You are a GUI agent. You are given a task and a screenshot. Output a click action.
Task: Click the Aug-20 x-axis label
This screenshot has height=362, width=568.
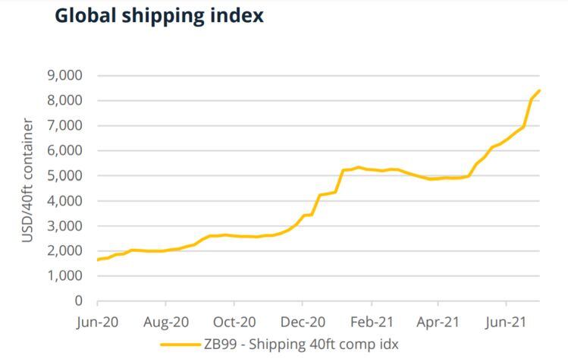[x=165, y=322]
